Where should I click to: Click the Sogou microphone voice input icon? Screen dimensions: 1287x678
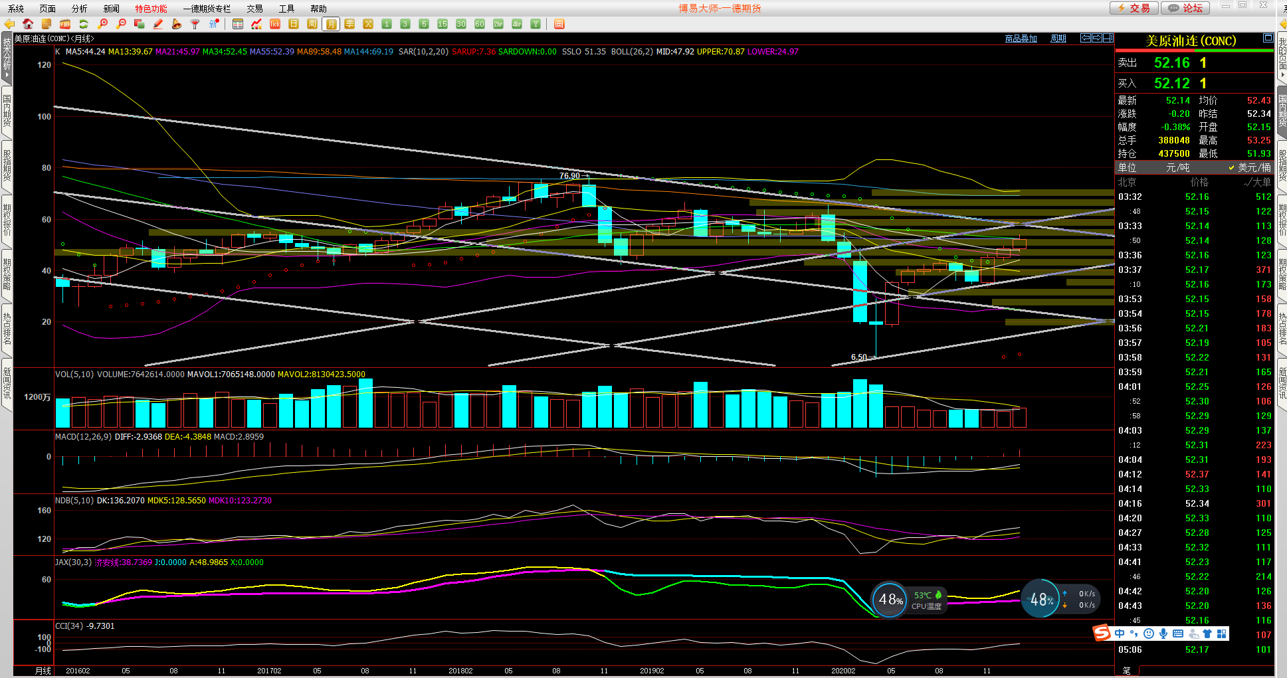pos(1163,634)
